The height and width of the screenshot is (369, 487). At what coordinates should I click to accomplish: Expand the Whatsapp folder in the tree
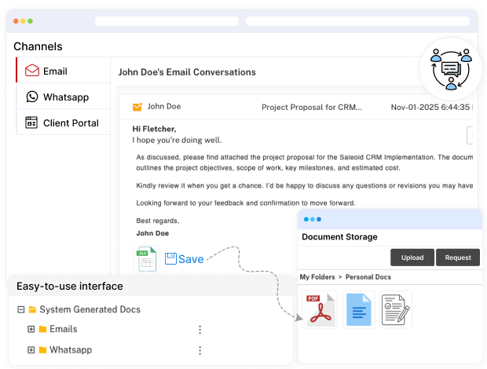tap(31, 349)
